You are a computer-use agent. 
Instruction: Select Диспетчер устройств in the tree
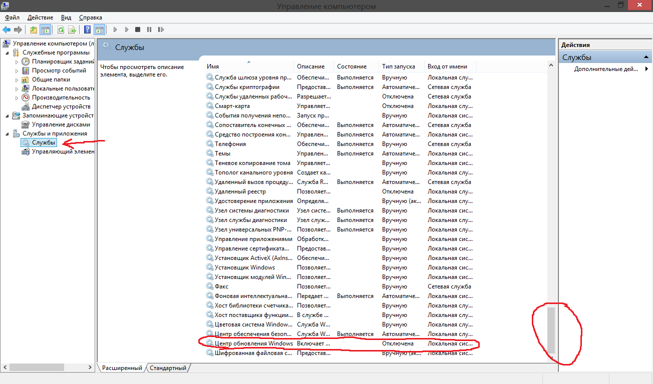(61, 106)
